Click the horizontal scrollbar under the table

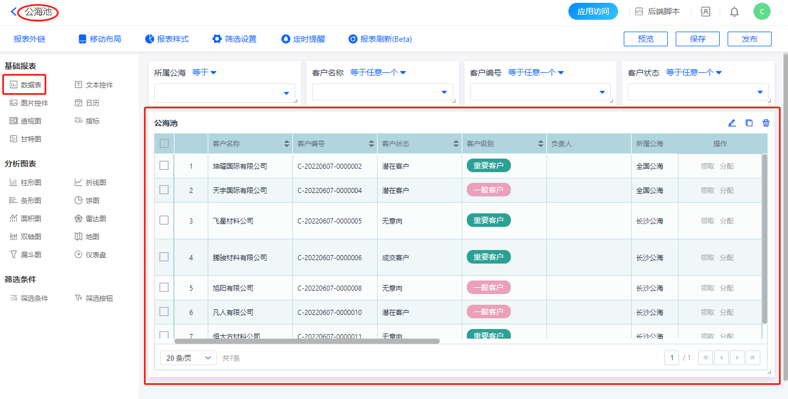[x=307, y=341]
